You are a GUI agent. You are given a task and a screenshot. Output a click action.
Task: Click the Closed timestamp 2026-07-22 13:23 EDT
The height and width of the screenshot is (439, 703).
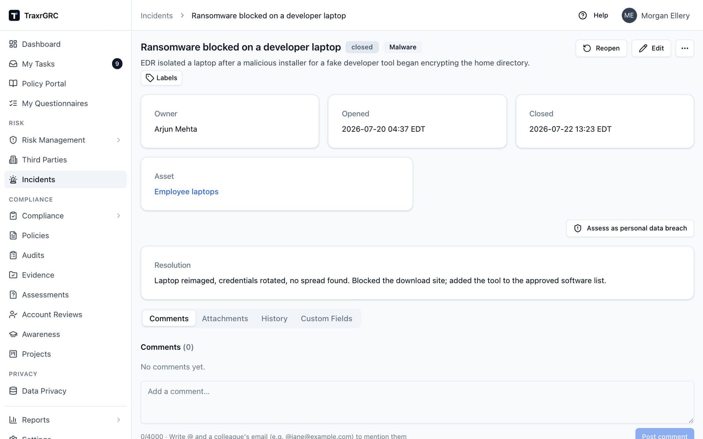tap(570, 129)
